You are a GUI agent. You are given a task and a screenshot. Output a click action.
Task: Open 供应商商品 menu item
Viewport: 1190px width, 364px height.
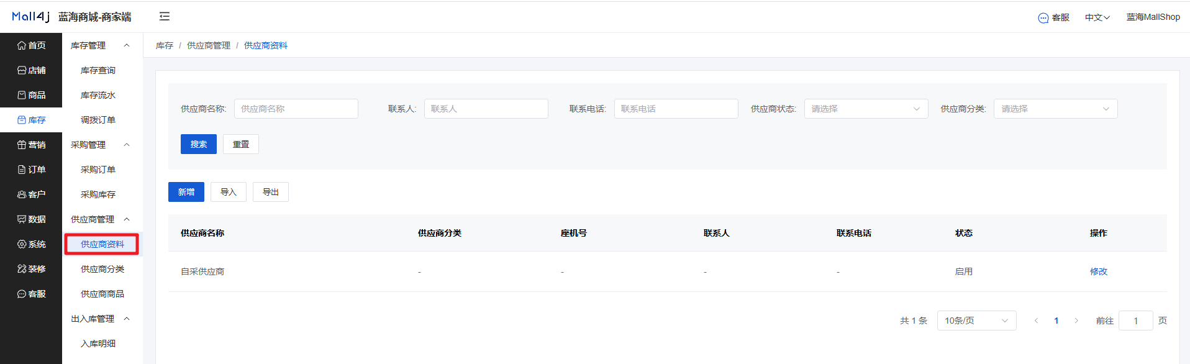(102, 294)
